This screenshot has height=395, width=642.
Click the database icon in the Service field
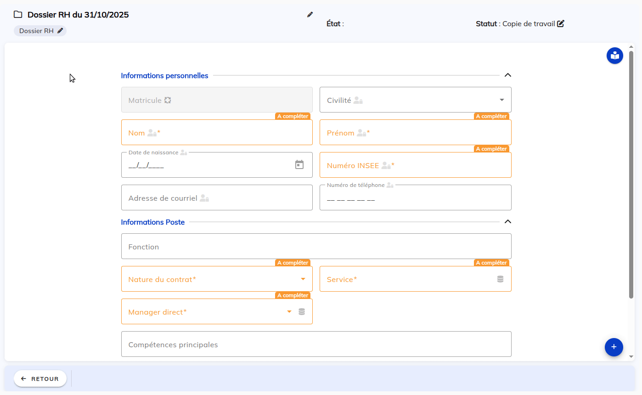point(500,279)
